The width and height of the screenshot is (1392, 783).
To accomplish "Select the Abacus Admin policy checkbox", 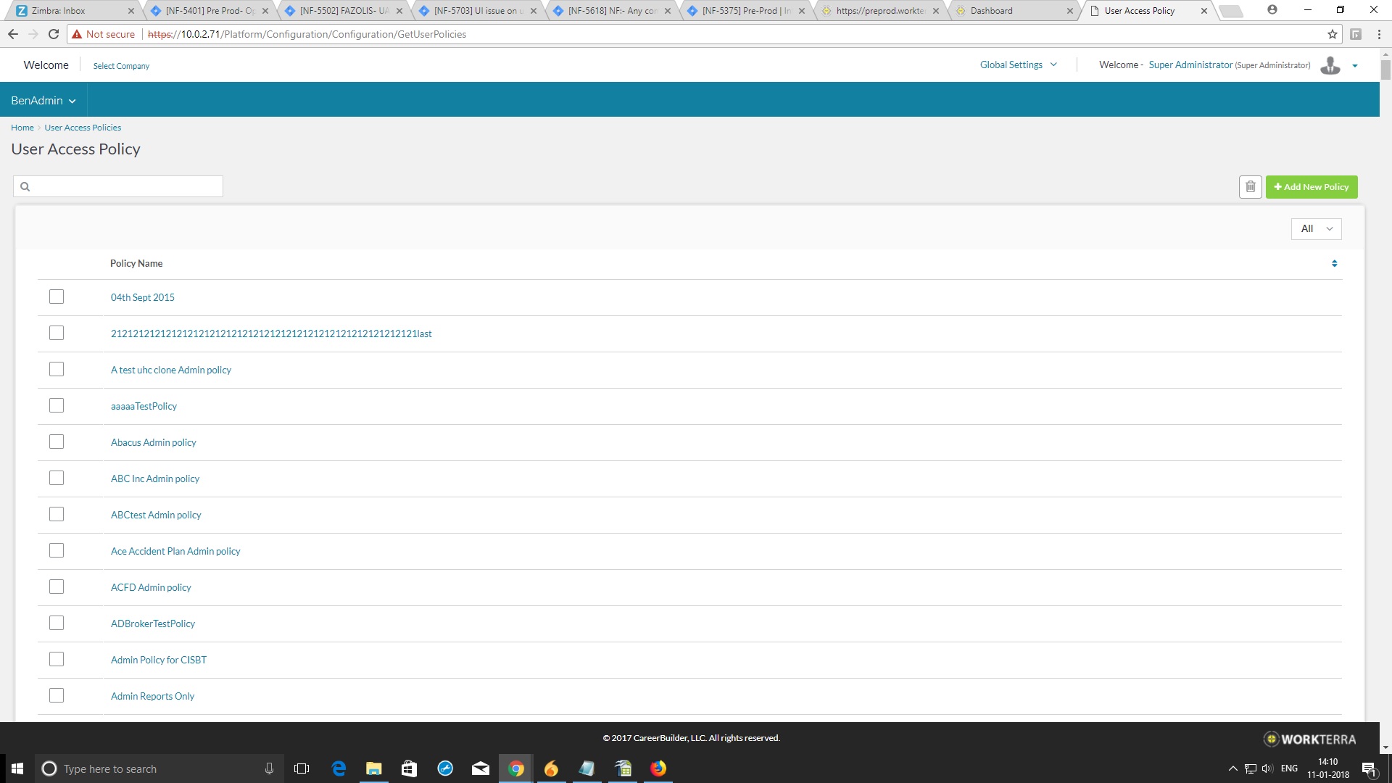I will 57,442.
